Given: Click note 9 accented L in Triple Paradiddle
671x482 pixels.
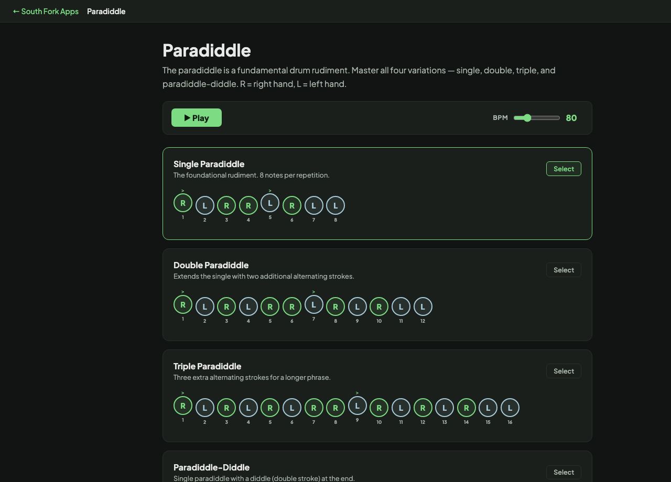Looking at the screenshot, I should tap(357, 405).
